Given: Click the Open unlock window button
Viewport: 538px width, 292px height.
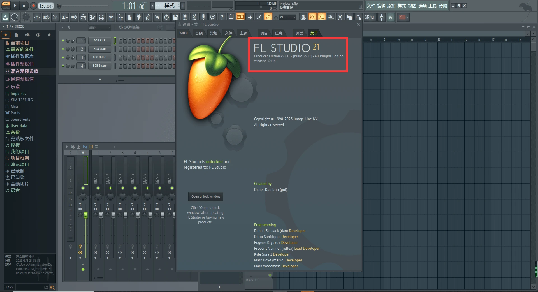Looking at the screenshot, I should [205, 196].
